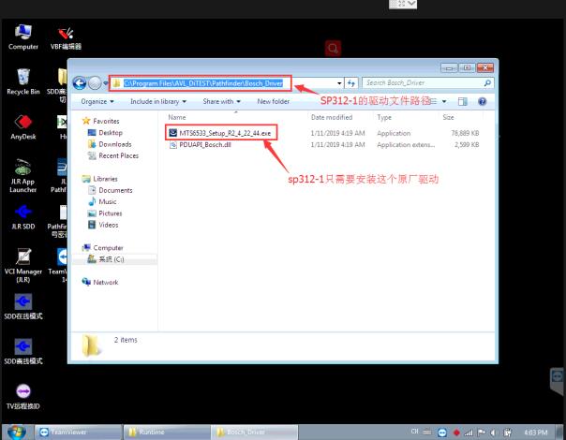Screen dimensions: 566x440
Task: Sort files by the Date modified column
Action: 330,118
